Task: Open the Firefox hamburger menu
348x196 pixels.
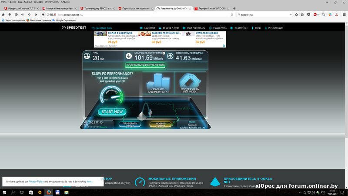Action: (344, 15)
